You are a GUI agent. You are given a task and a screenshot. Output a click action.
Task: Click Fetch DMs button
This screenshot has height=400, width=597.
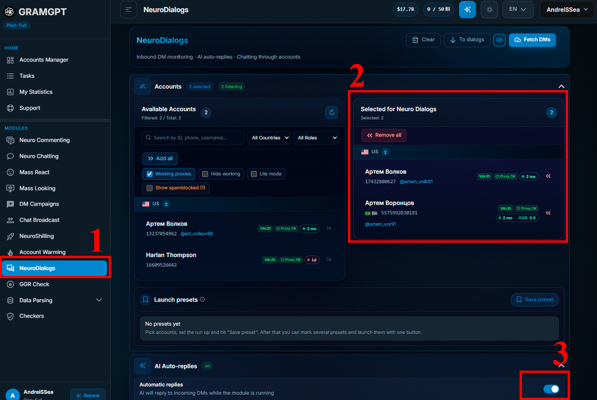click(532, 40)
